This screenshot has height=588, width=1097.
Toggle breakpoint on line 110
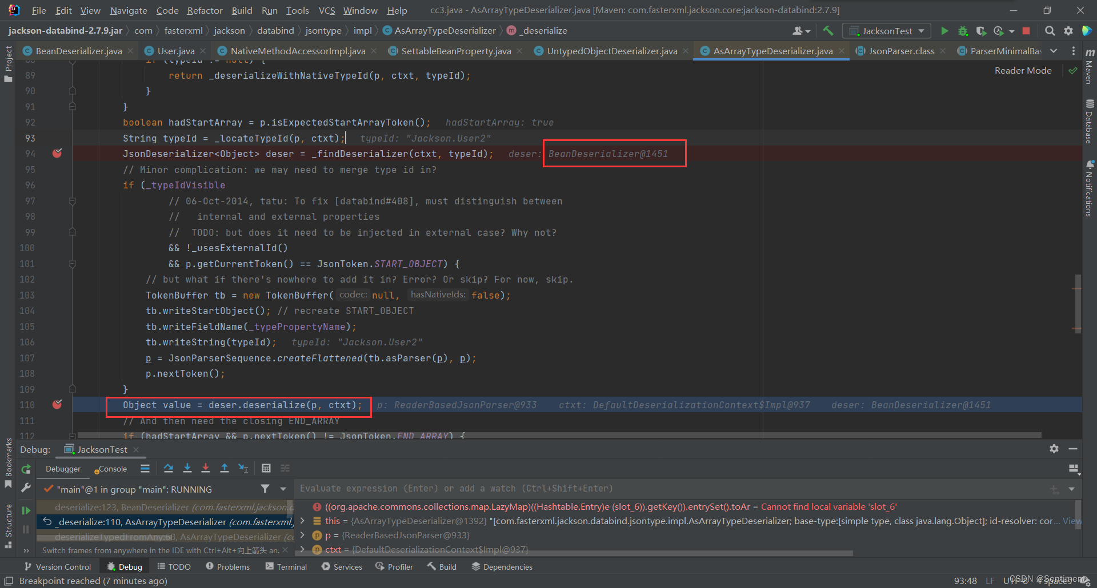[57, 404]
